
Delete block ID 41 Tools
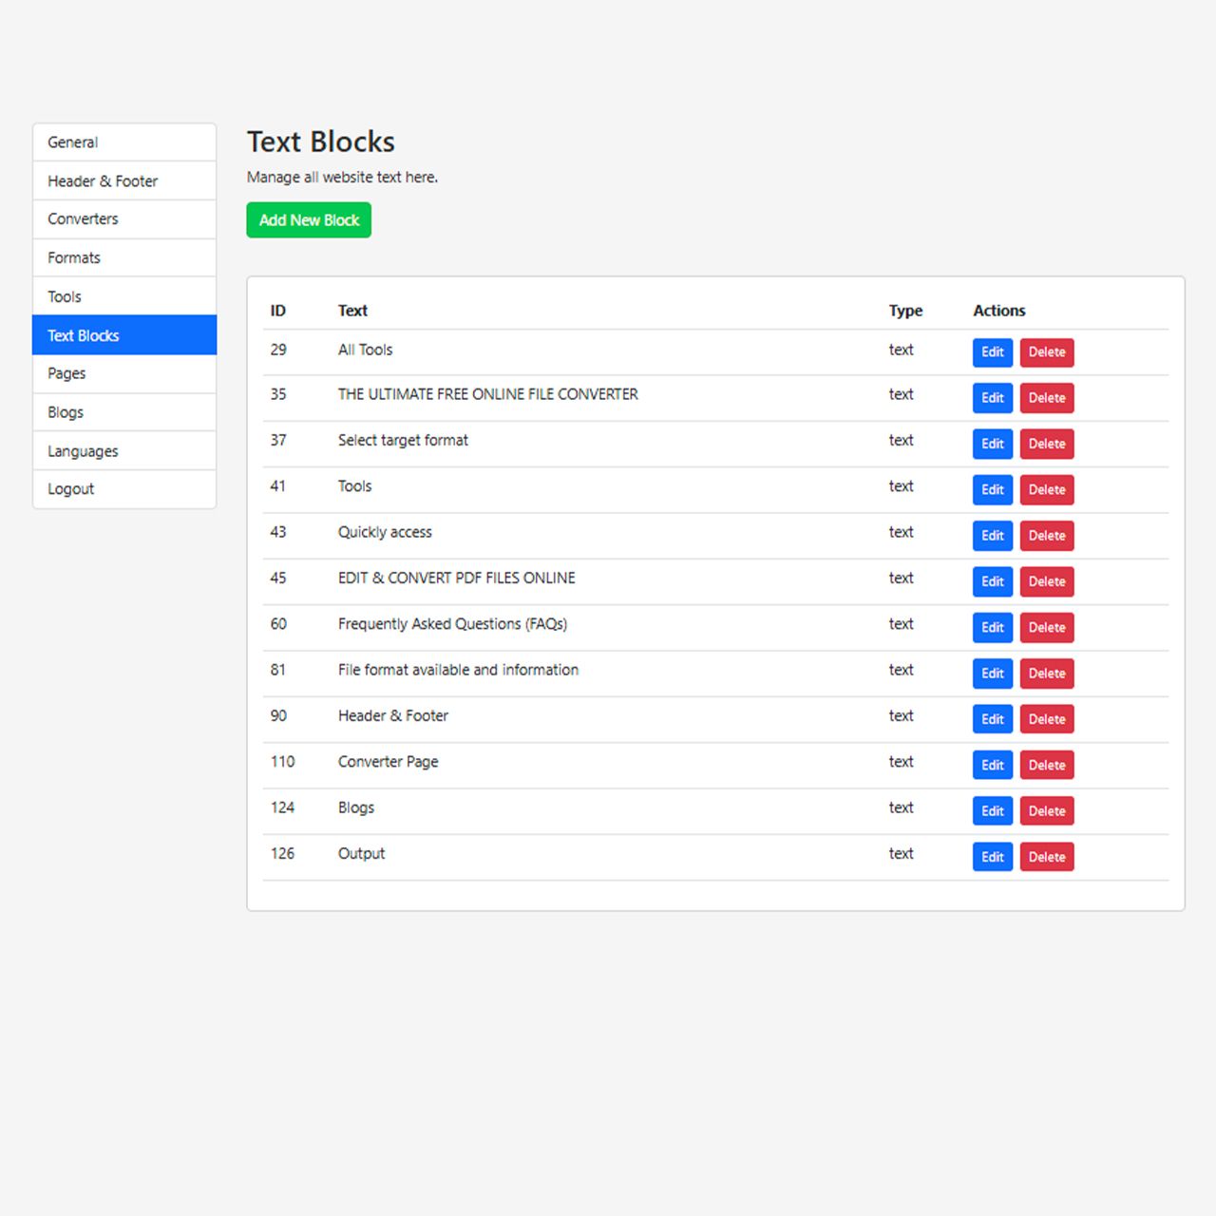click(x=1047, y=490)
